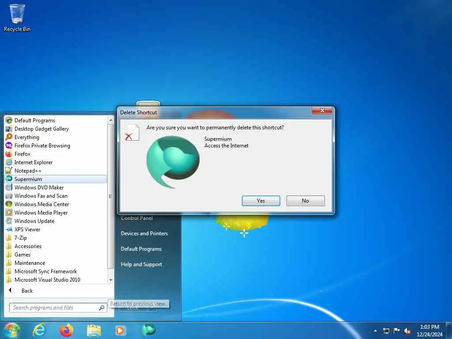Open Help and Support
Viewport: 452px width, 339px height.
[x=141, y=264]
